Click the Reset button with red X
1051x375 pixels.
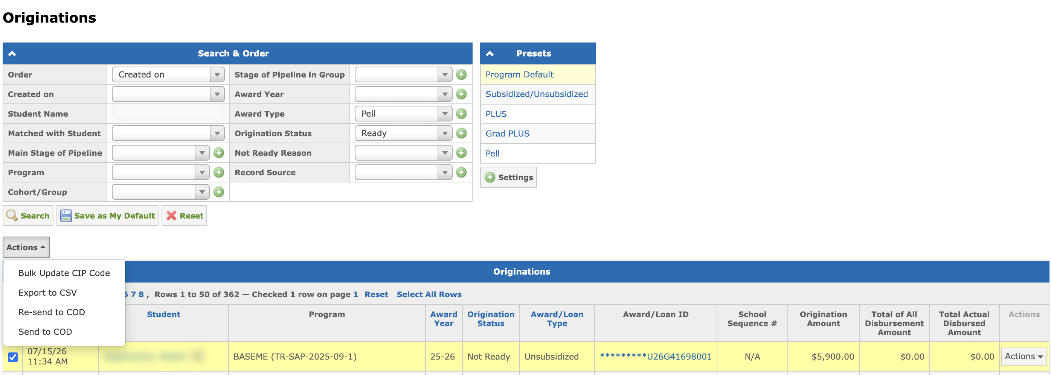tap(185, 216)
